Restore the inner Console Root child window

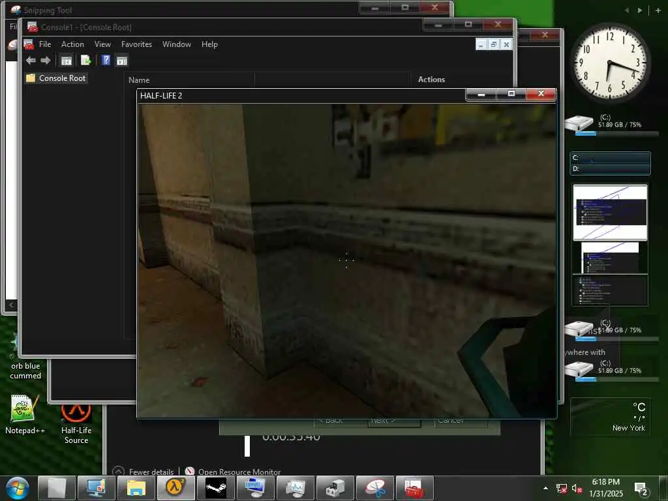tap(494, 44)
